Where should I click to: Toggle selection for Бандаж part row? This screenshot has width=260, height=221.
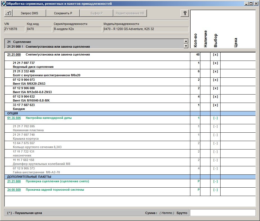click(215, 105)
